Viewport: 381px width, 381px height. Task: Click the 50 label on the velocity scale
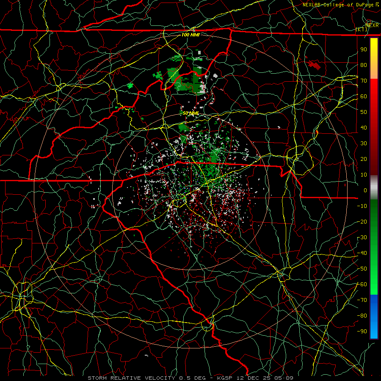pos(364,112)
